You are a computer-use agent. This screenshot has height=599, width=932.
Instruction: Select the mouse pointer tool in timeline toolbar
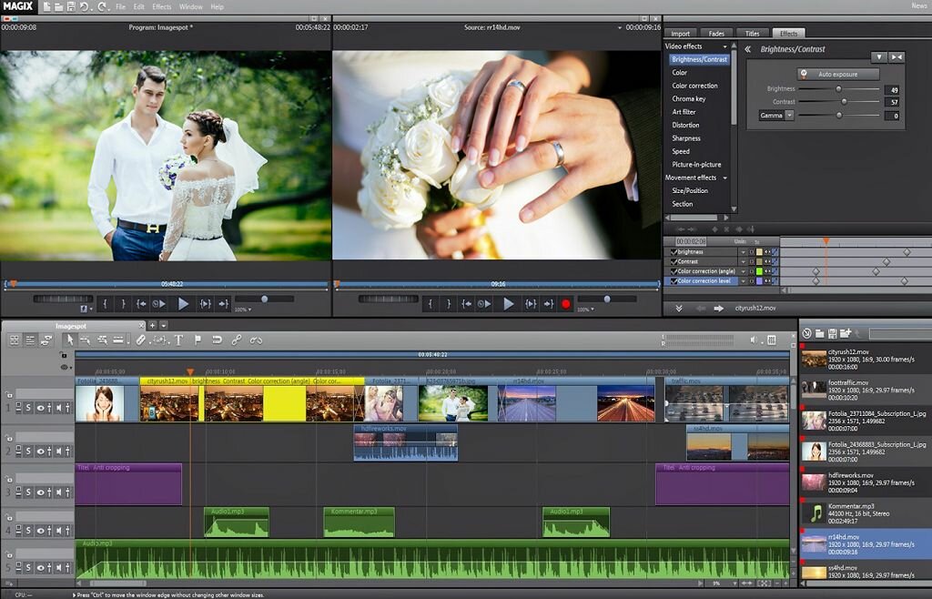pos(69,340)
